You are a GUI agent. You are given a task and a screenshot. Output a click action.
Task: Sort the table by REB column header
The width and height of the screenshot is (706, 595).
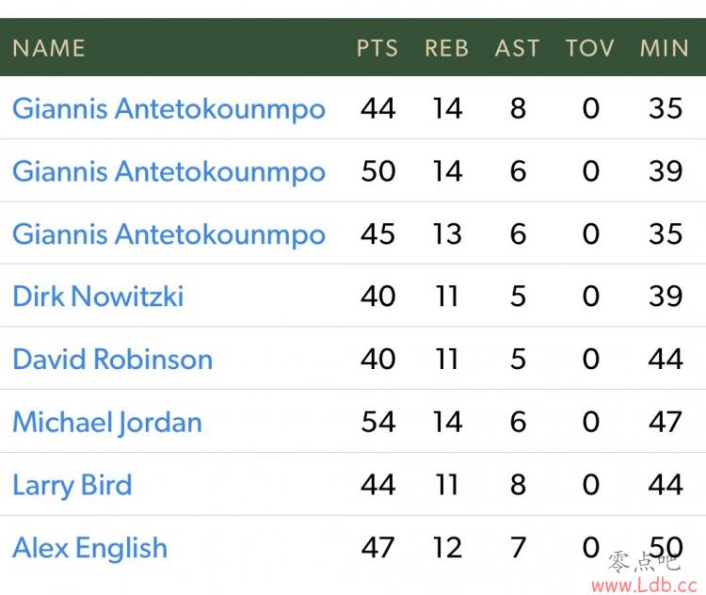pos(446,48)
